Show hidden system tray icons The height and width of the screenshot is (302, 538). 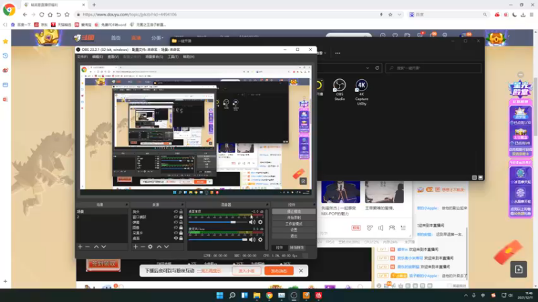(x=465, y=295)
